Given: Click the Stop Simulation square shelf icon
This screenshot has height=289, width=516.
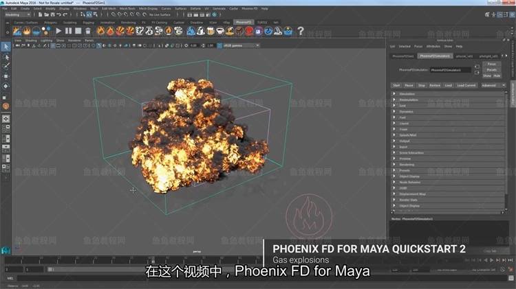Looking at the screenshot, I should pyautogui.click(x=78, y=31).
